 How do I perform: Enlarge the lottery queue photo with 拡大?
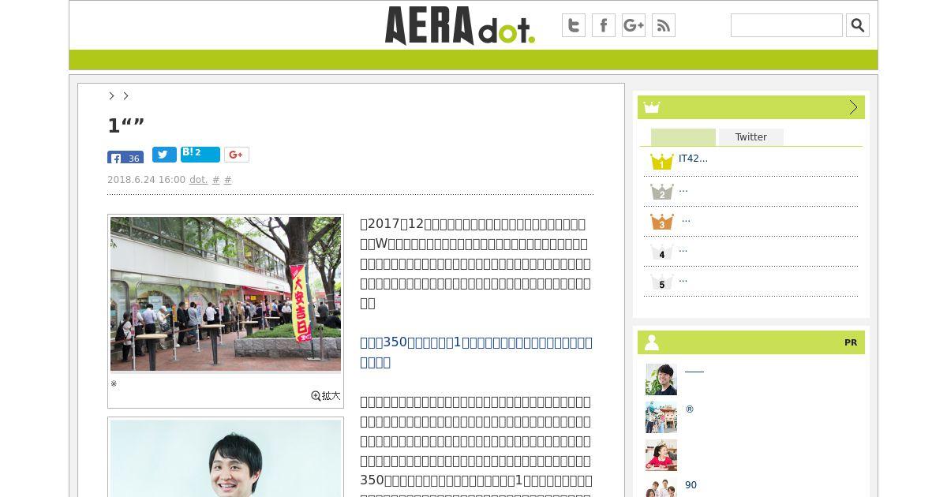coord(326,396)
